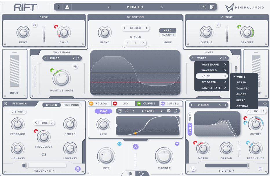Click the Drive knob

pos(23,33)
